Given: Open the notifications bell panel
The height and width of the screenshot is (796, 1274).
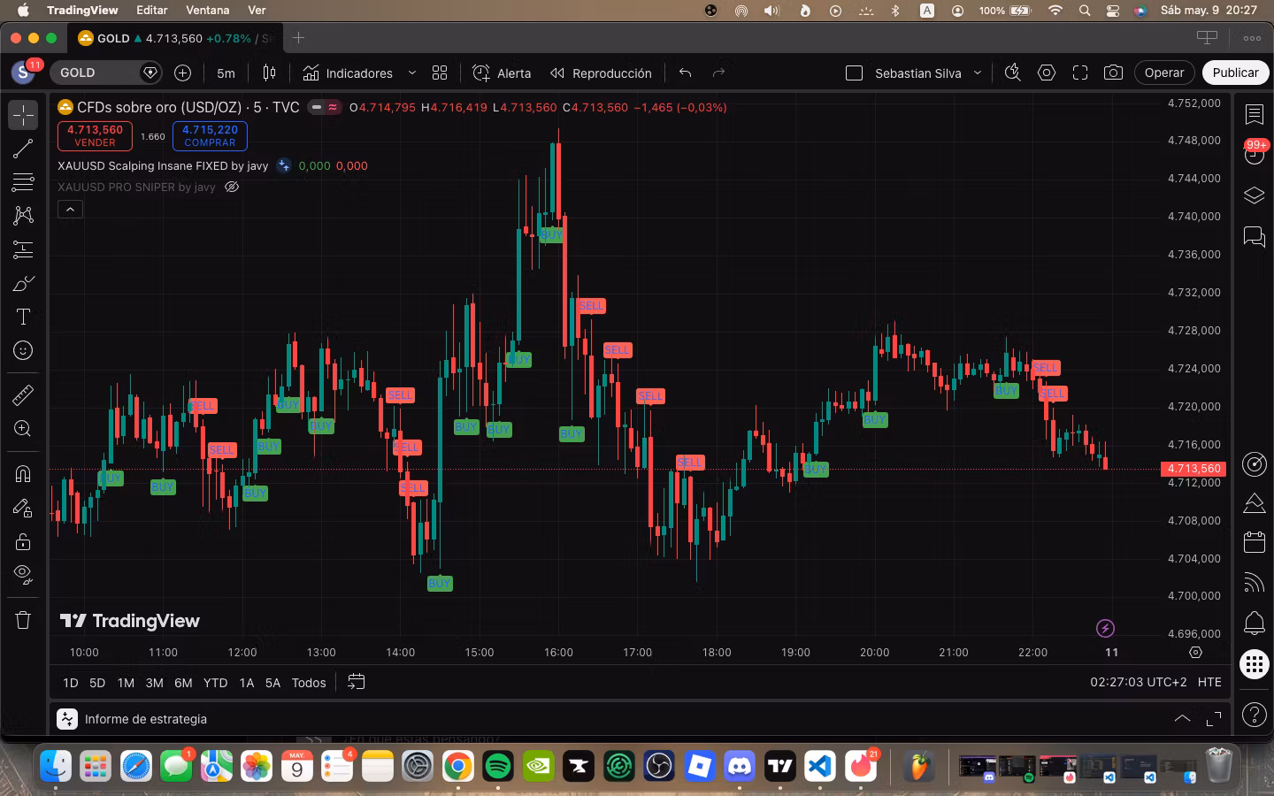Looking at the screenshot, I should [1255, 624].
